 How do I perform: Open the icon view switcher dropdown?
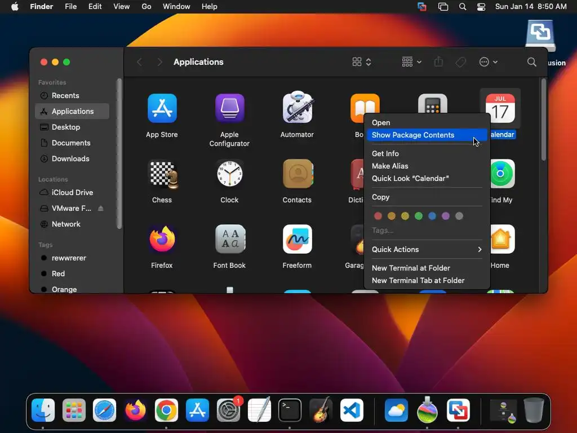click(x=362, y=62)
